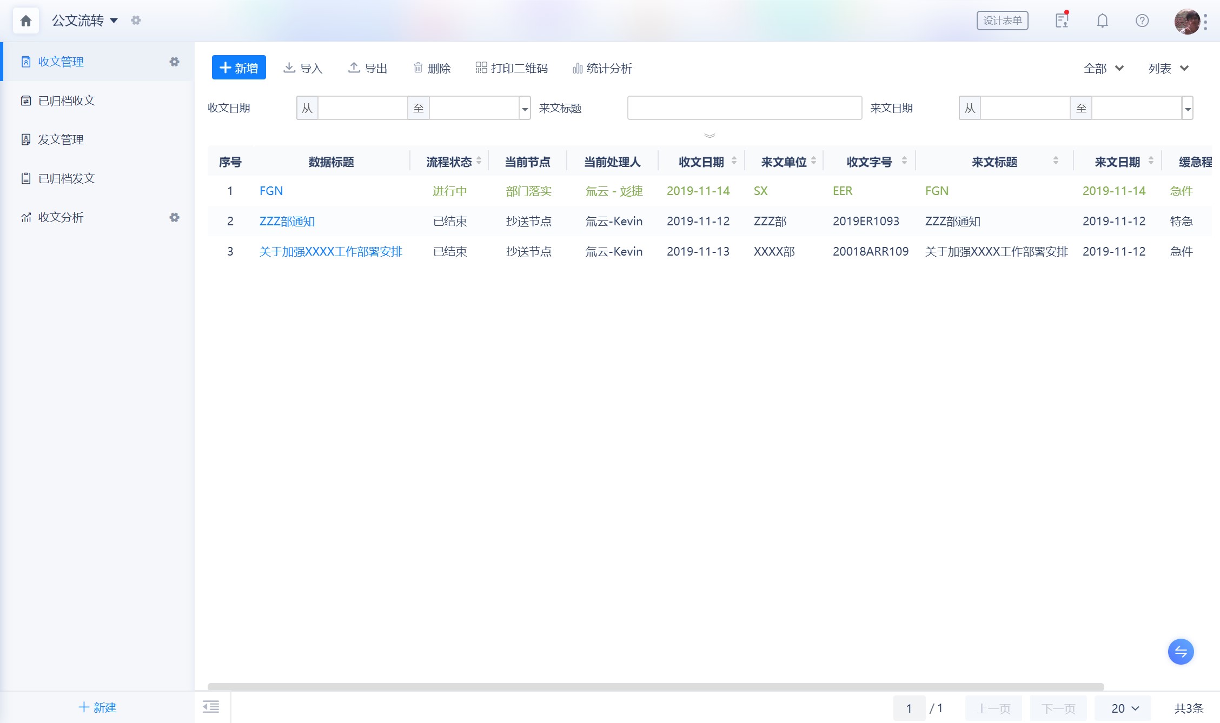Click the 来文日期 end date field
Image resolution: width=1220 pixels, height=723 pixels.
[1137, 108]
